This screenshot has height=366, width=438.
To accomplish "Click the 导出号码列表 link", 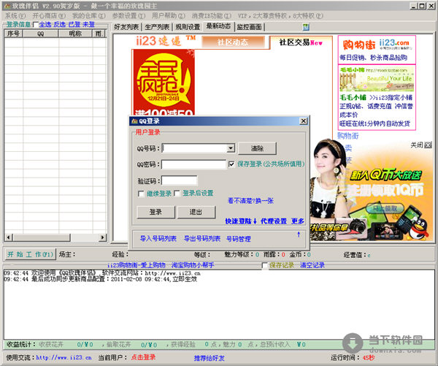I will point(202,238).
